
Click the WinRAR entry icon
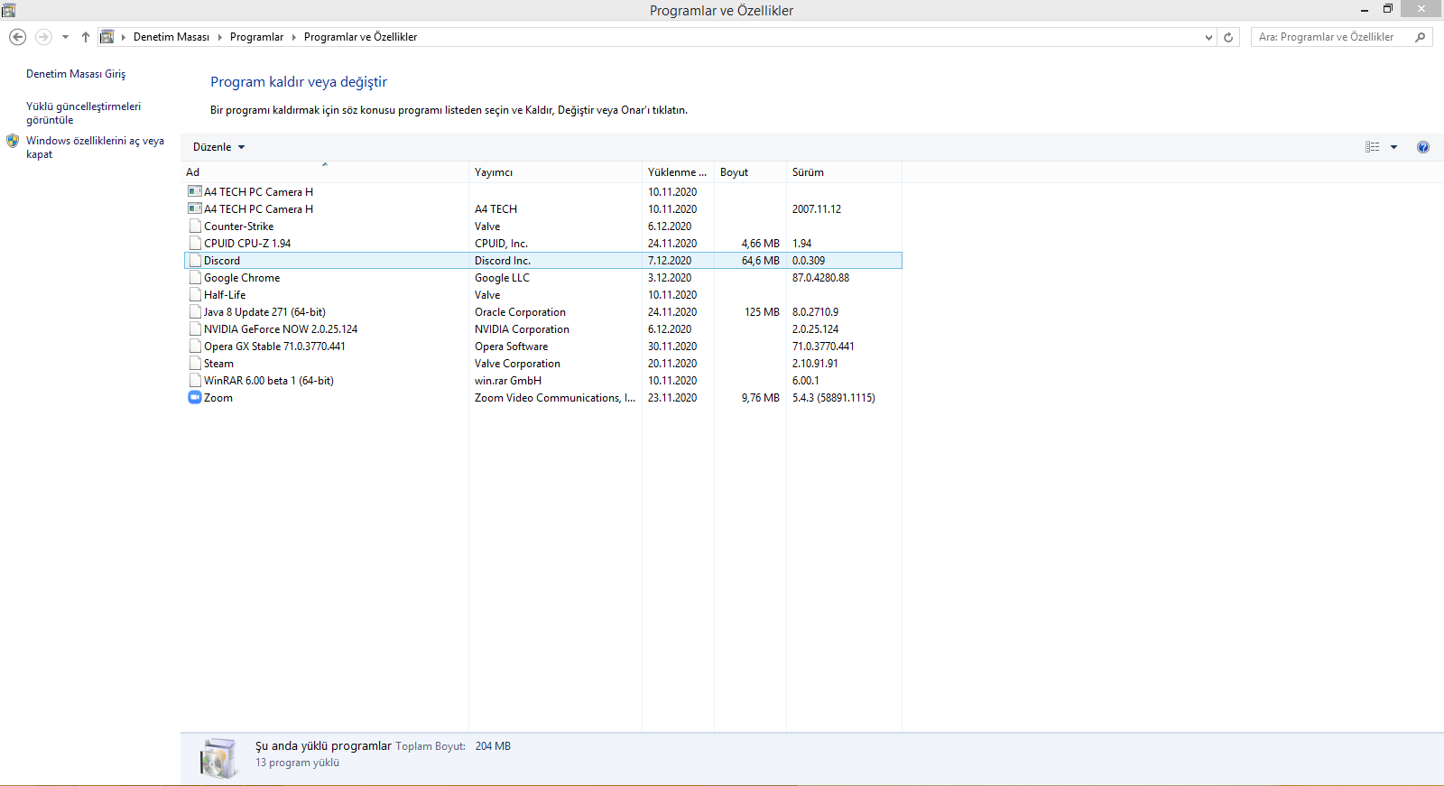point(195,381)
